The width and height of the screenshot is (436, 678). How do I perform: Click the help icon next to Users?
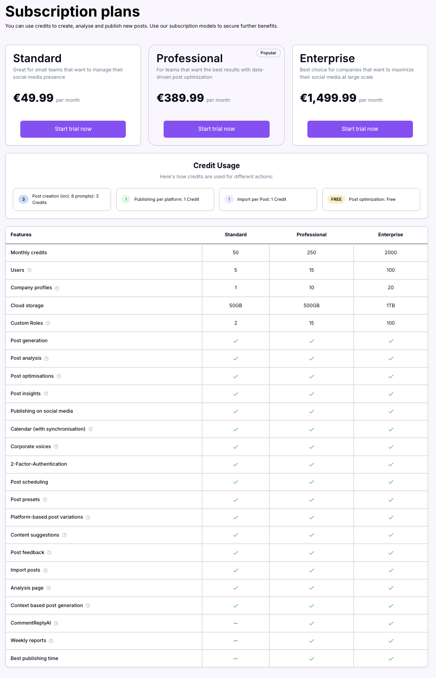29,270
